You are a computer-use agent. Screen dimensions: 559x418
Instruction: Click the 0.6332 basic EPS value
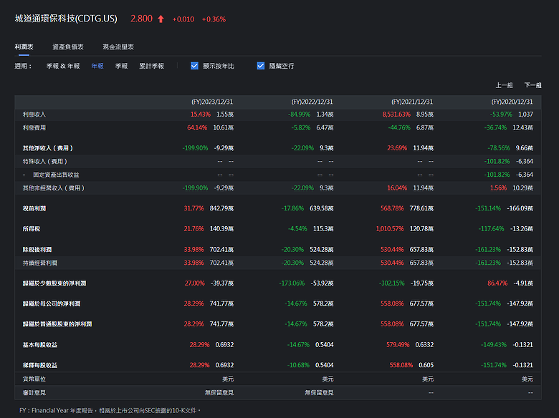pyautogui.click(x=424, y=345)
